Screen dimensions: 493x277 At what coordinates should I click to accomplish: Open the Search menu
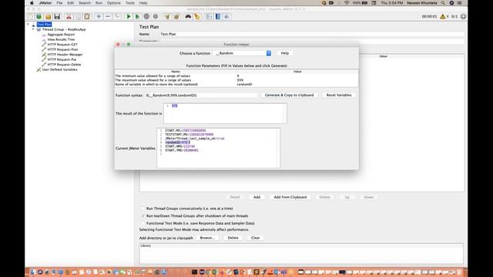85,3
